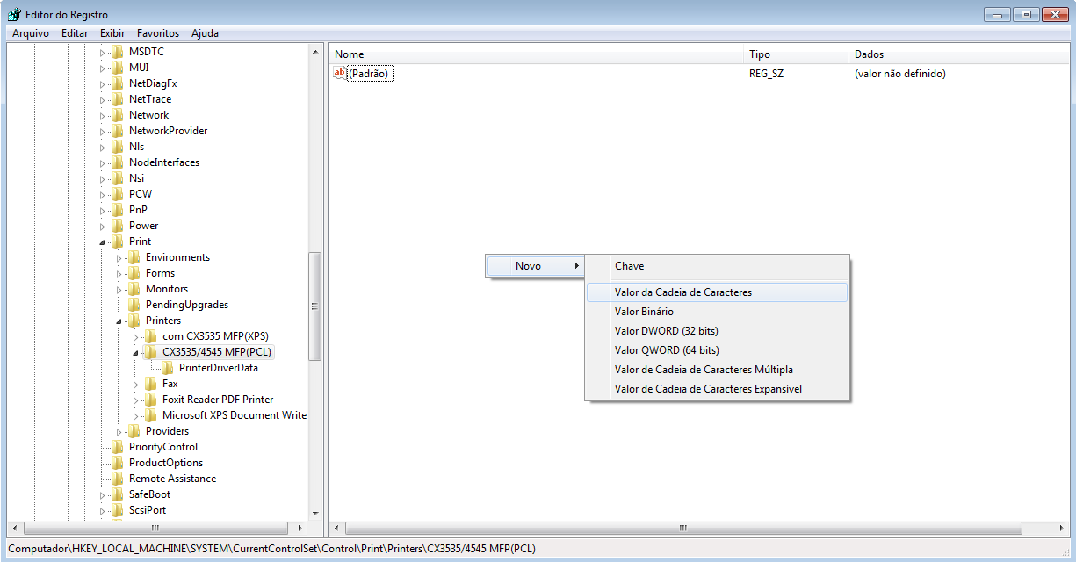Expand the Monitors tree node

point(119,289)
